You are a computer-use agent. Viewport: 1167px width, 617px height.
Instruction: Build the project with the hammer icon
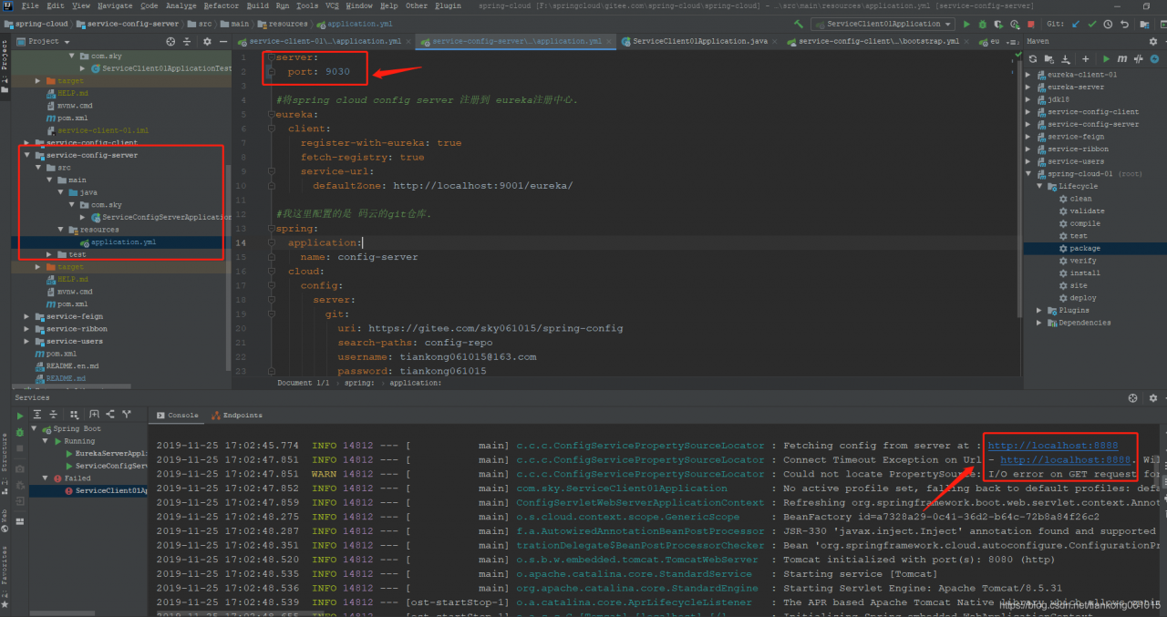click(799, 24)
